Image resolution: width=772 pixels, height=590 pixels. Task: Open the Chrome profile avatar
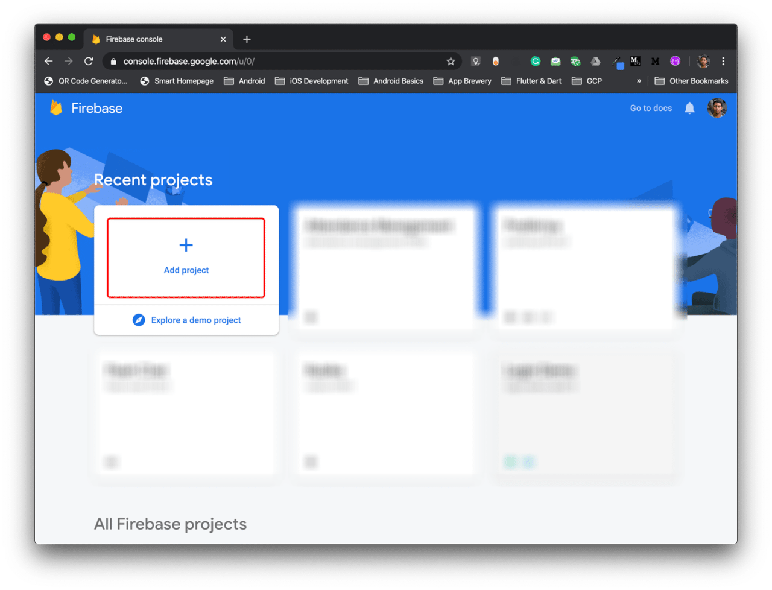703,61
